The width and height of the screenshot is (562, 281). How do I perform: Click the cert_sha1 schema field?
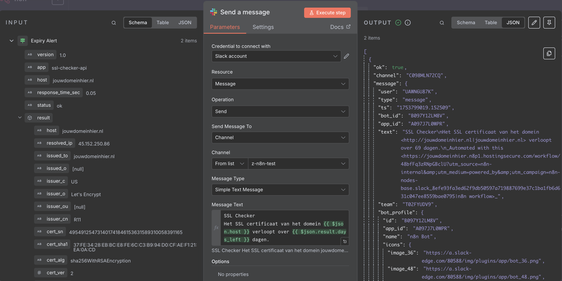click(x=52, y=244)
